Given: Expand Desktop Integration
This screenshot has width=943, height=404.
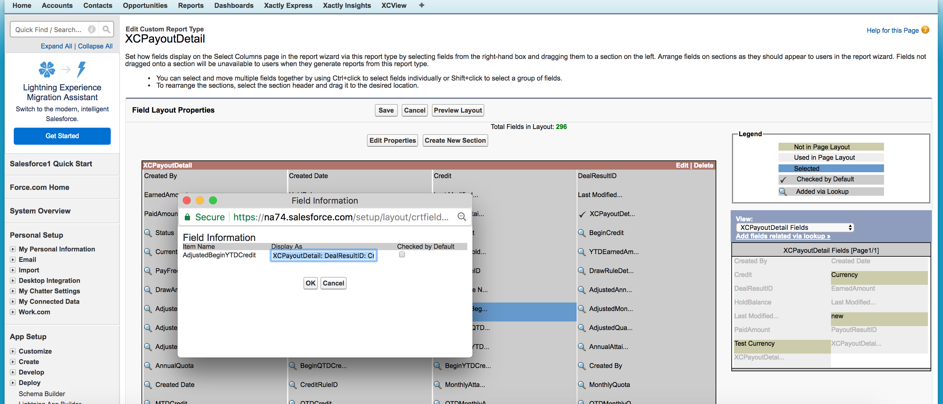Looking at the screenshot, I should [x=13, y=281].
